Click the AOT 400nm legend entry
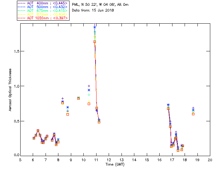 (x=43, y=3)
